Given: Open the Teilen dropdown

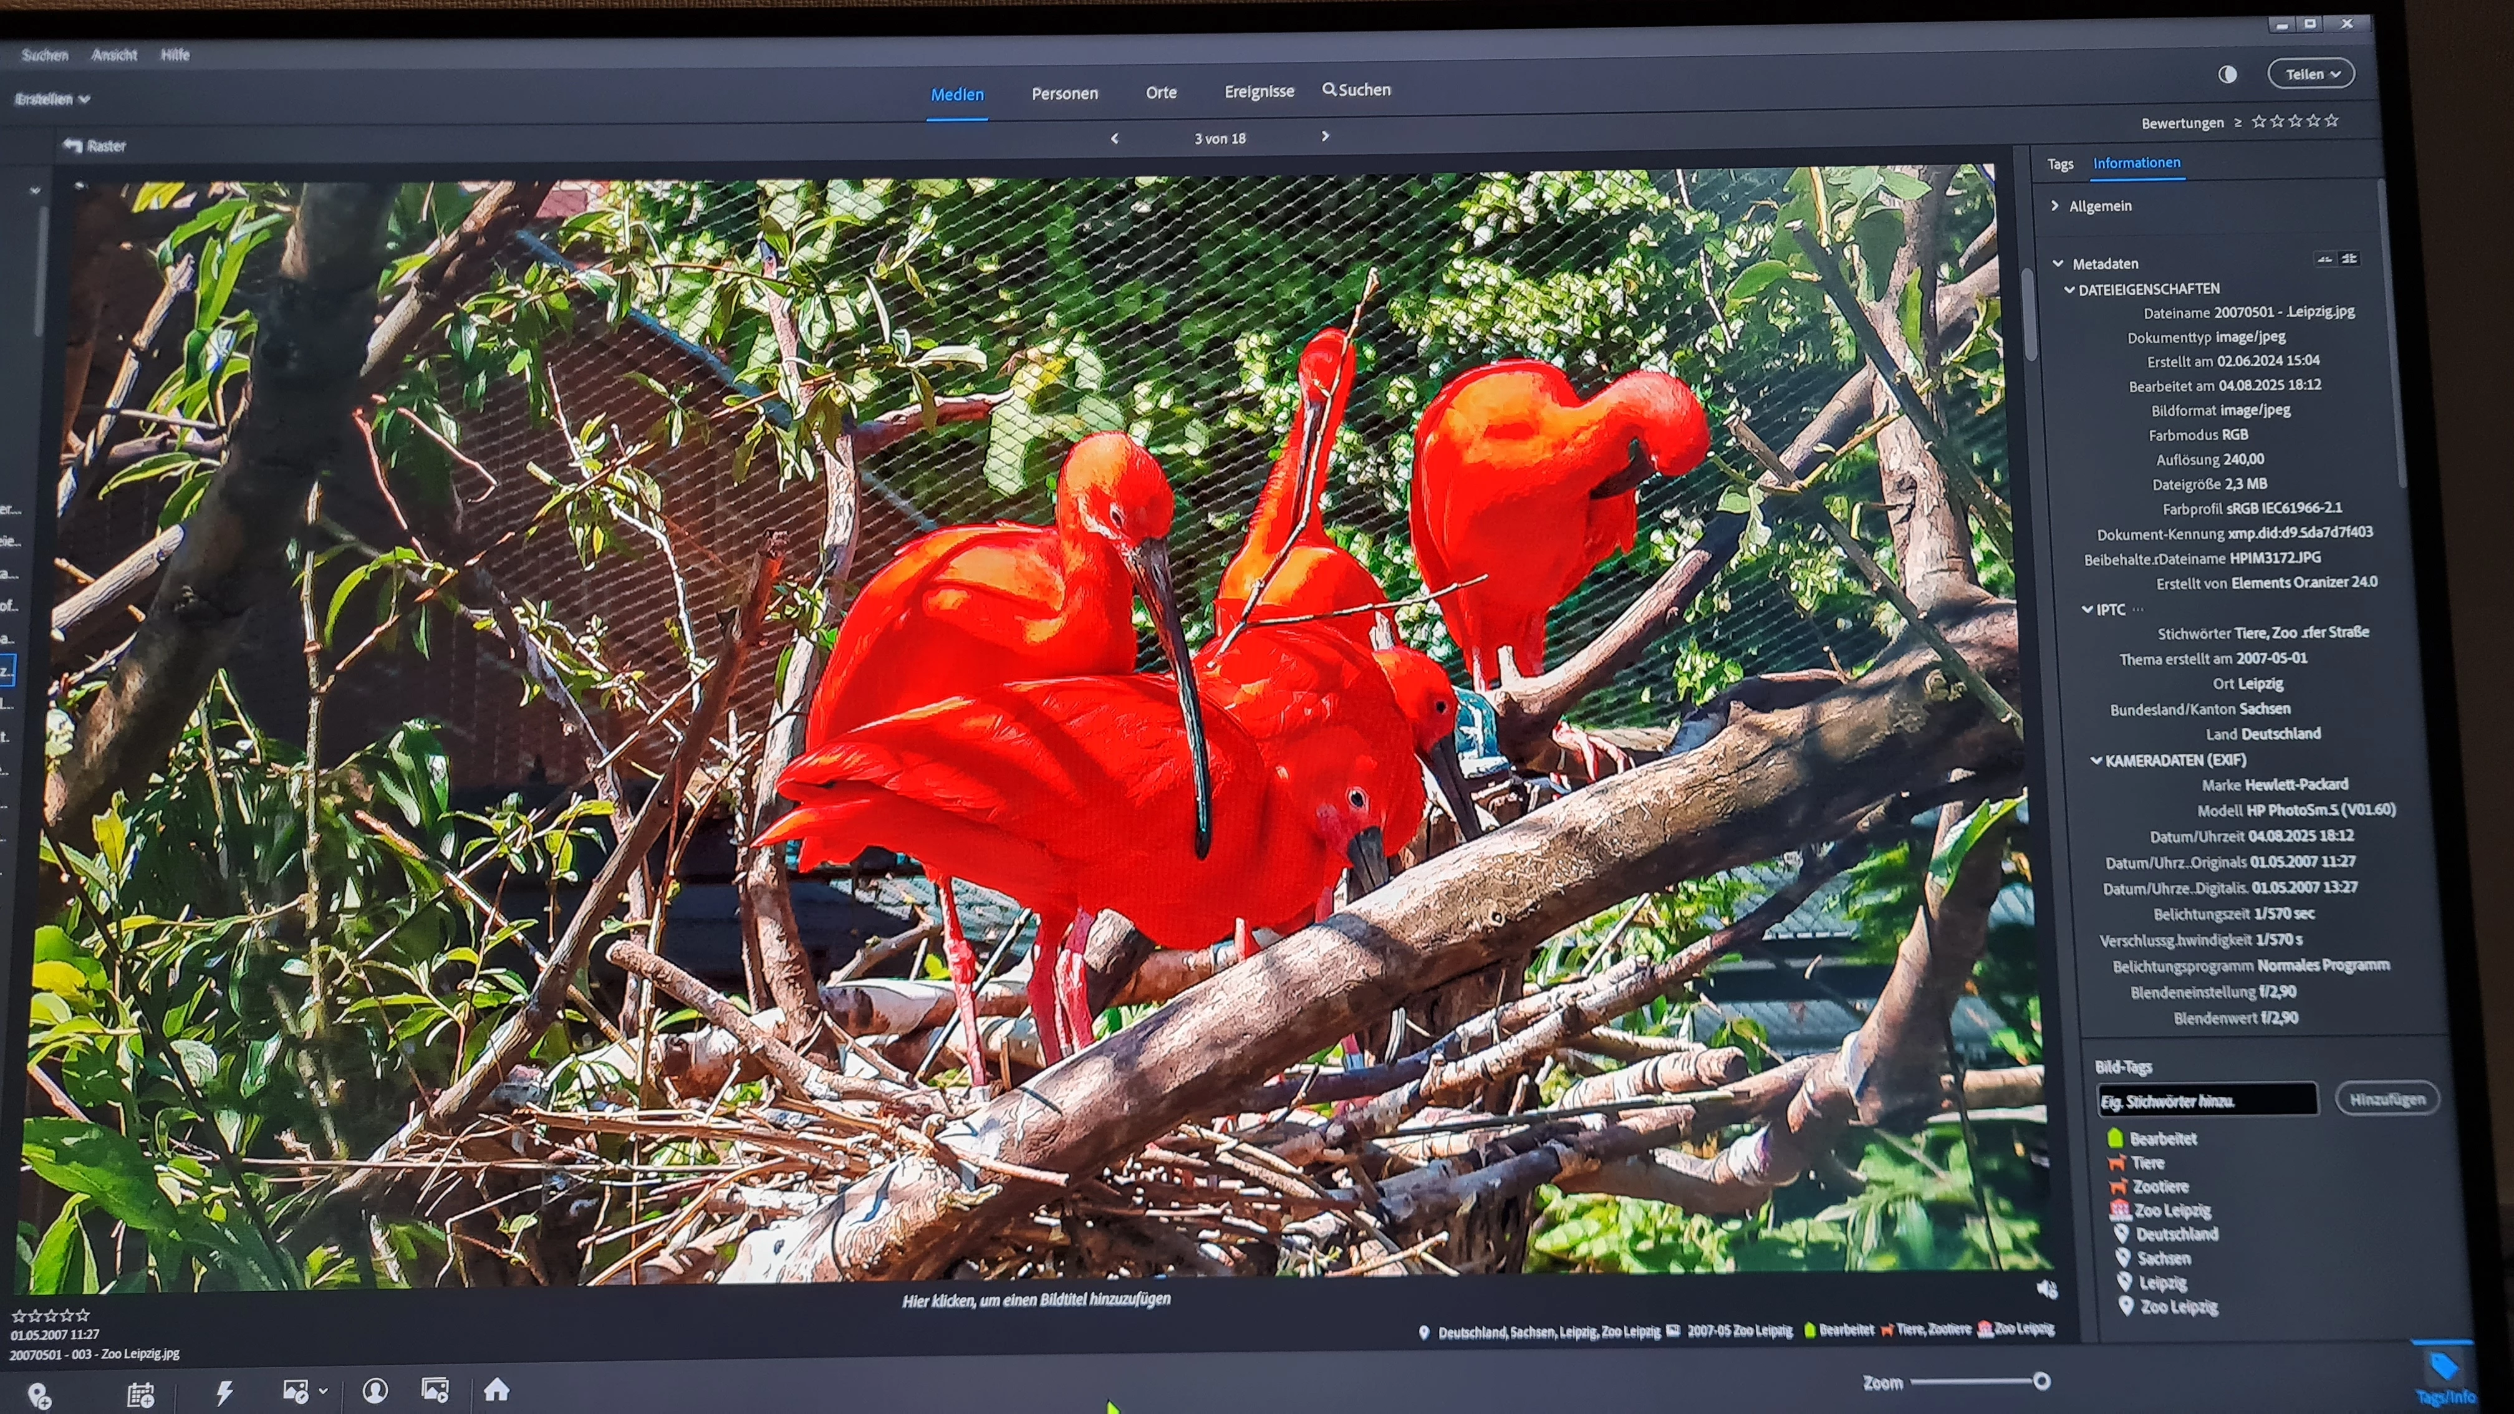Looking at the screenshot, I should [x=2311, y=74].
